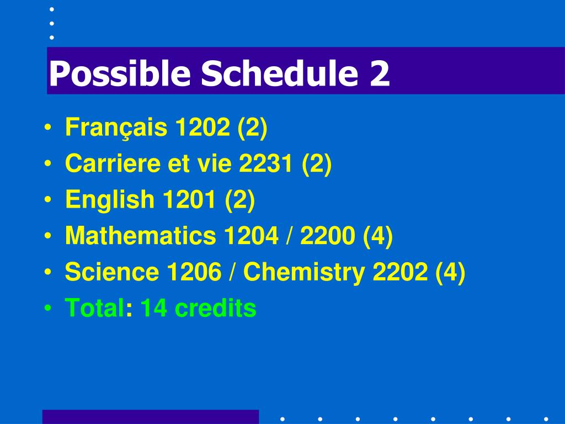Click the Carriere et vie 2231 line
The height and width of the screenshot is (424, 565).
tap(198, 163)
